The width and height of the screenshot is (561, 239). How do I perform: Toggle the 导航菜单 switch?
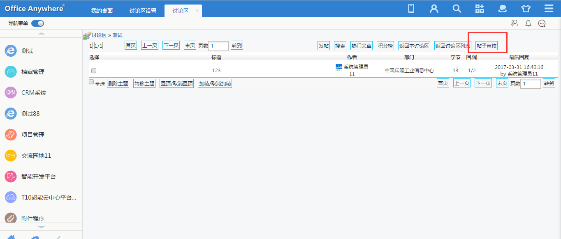37,23
